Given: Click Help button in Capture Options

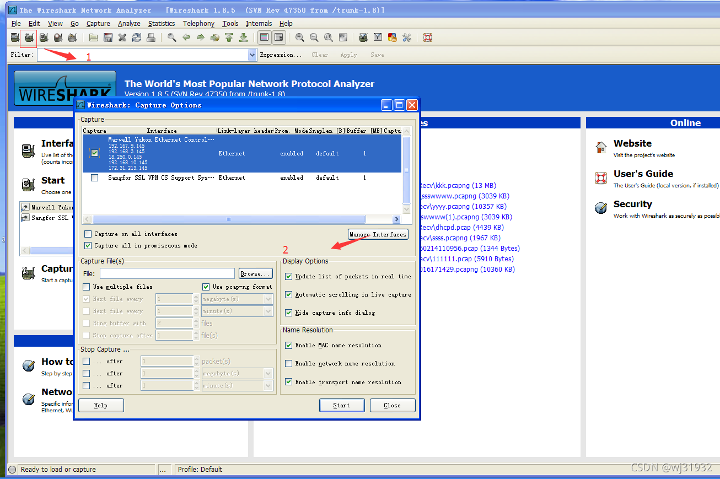Looking at the screenshot, I should coord(101,405).
